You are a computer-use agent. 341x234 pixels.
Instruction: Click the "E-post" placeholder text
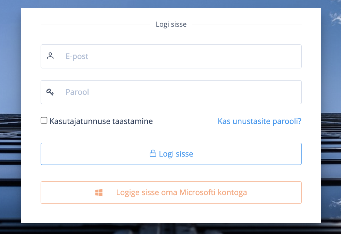tap(77, 56)
